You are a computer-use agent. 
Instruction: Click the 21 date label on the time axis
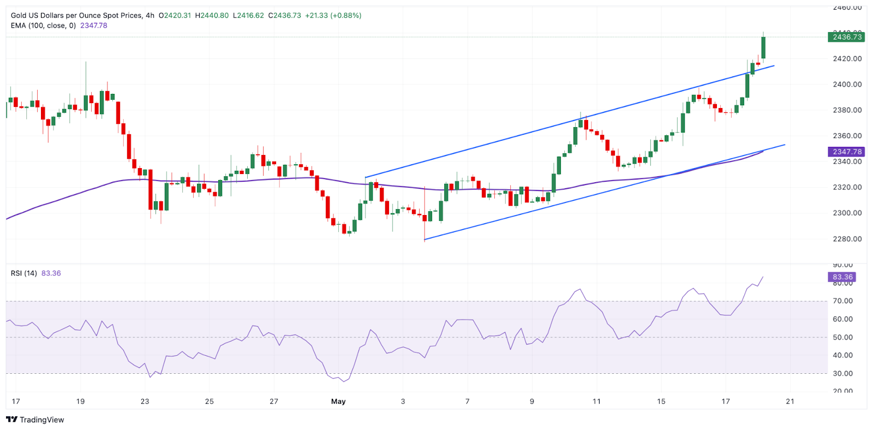(790, 402)
